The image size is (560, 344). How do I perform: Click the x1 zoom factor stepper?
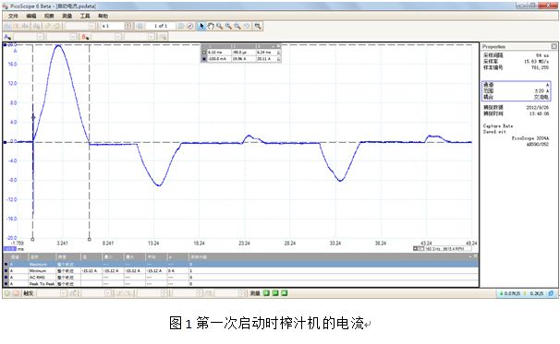coord(128,26)
